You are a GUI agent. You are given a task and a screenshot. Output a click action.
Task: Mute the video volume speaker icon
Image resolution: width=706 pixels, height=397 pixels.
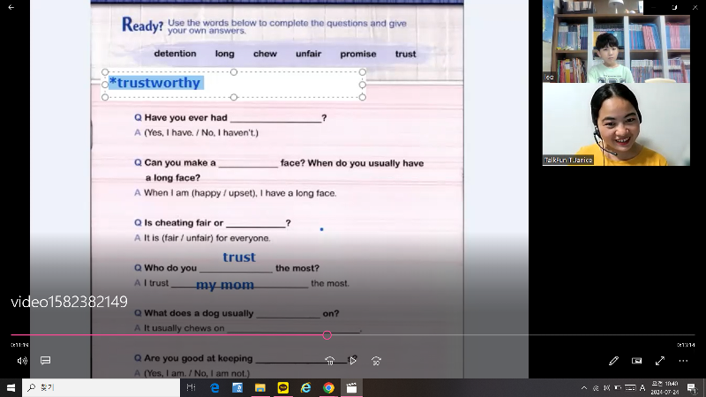click(22, 360)
